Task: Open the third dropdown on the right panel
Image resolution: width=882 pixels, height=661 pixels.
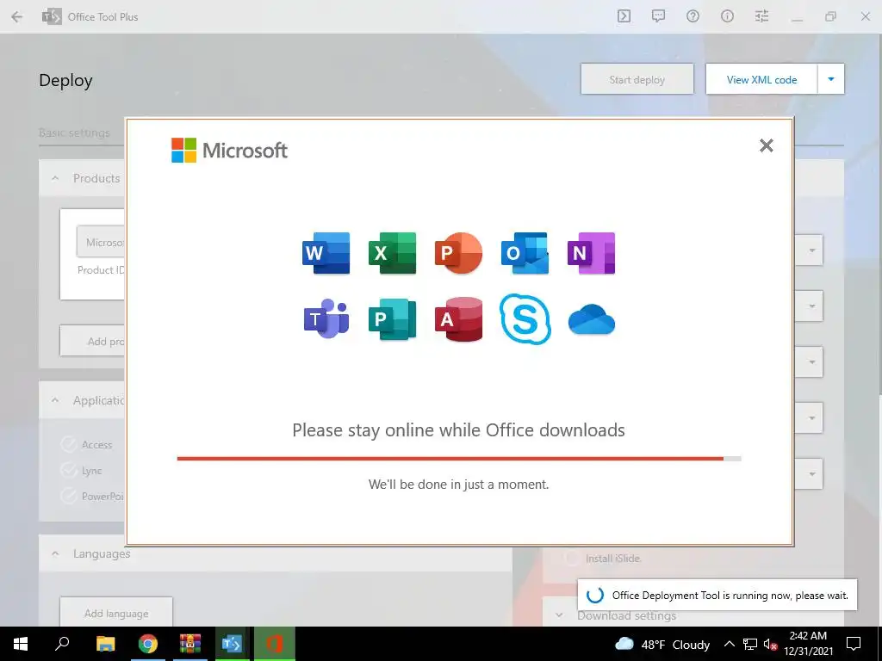Action: pyautogui.click(x=811, y=362)
